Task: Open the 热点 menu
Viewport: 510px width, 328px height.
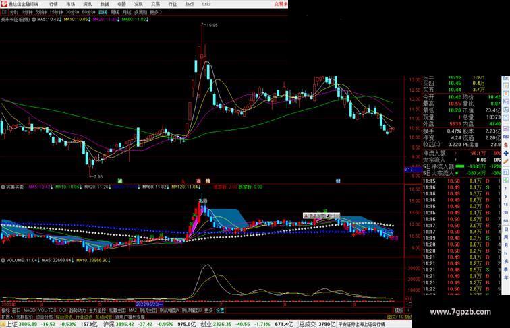Action: pyautogui.click(x=190, y=4)
